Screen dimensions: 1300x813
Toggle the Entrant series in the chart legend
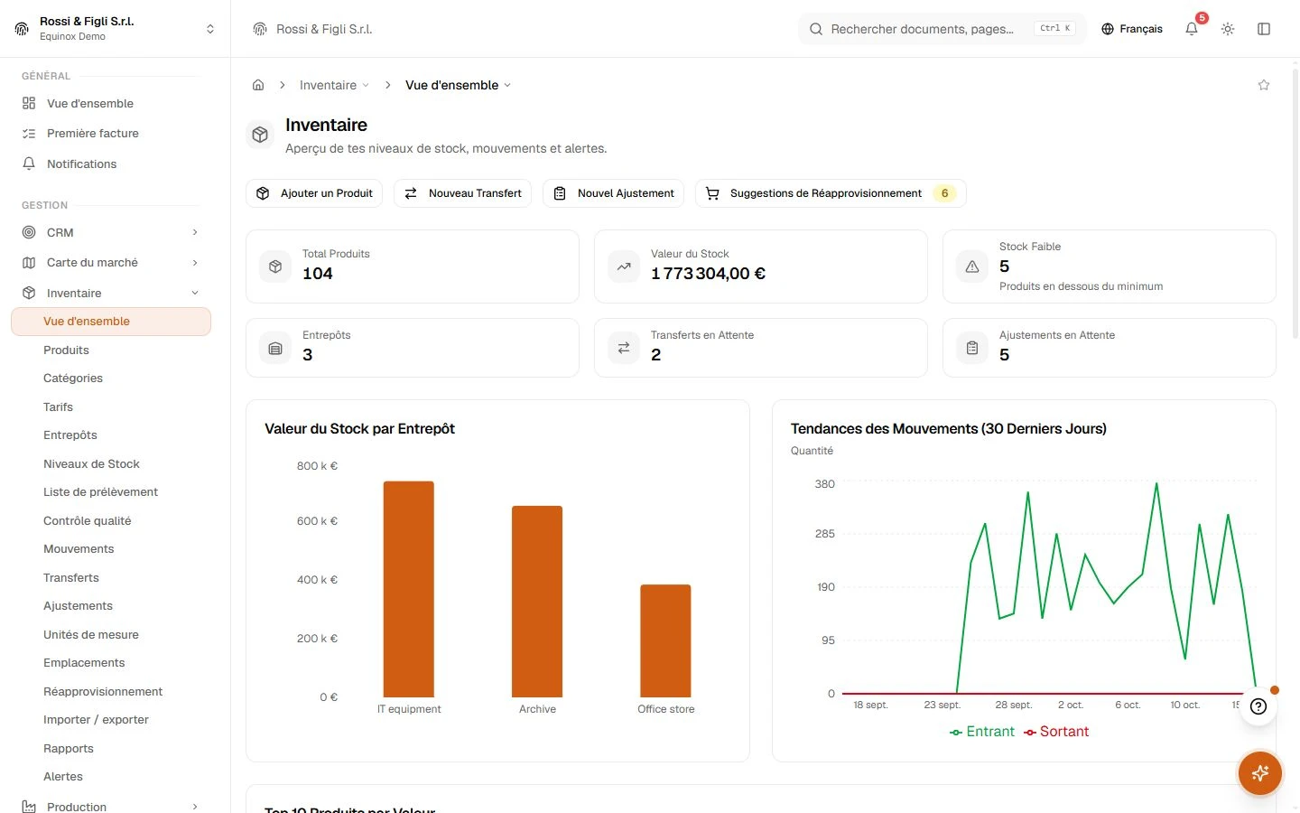[x=982, y=732]
